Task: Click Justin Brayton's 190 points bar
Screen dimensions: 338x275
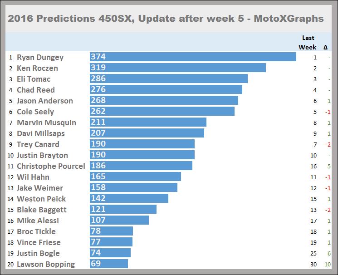Action: [x=142, y=155]
